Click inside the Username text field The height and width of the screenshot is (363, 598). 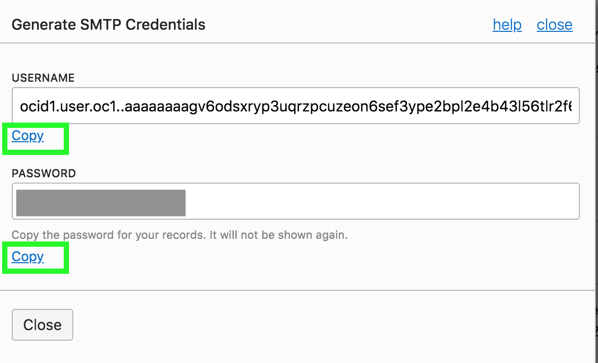[295, 106]
